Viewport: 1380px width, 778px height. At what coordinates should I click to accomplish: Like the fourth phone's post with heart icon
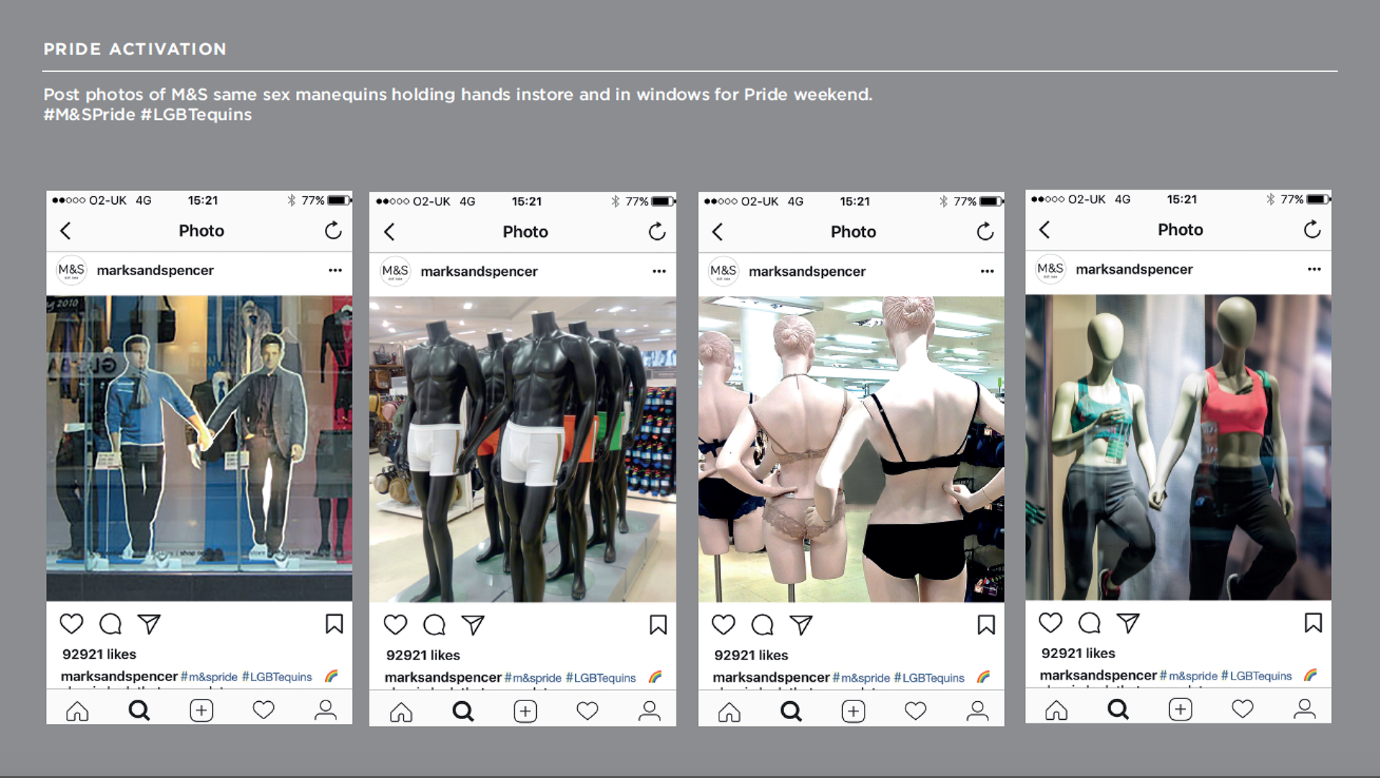coord(1050,623)
